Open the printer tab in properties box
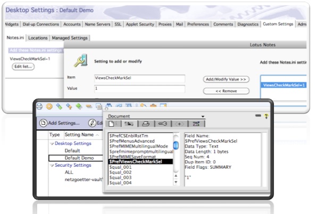316x214 pixels. pyautogui.click(x=146, y=124)
